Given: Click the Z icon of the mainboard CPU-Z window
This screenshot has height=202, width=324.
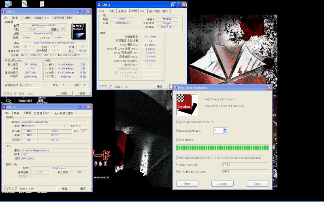Looking at the screenshot, I should (x=4, y=107).
